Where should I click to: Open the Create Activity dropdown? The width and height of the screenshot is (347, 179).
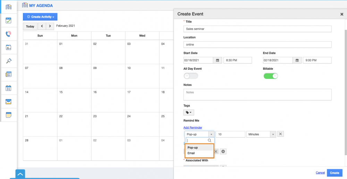point(40,17)
